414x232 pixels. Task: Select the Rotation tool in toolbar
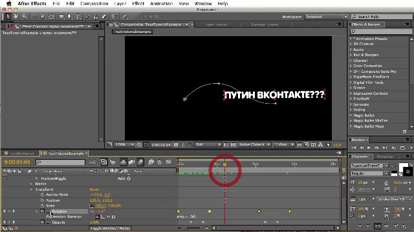point(34,17)
